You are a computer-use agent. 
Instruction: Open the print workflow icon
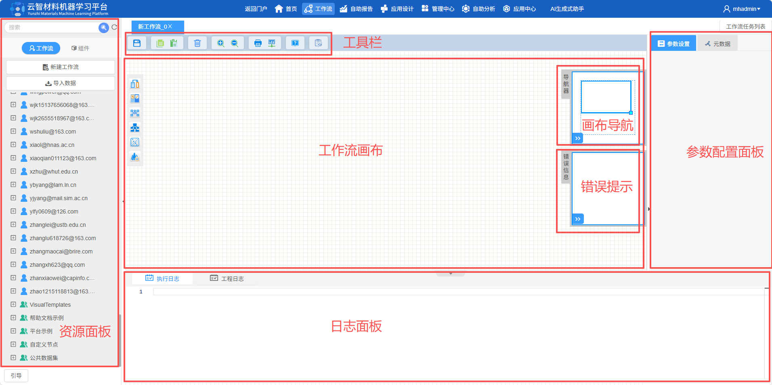click(258, 43)
